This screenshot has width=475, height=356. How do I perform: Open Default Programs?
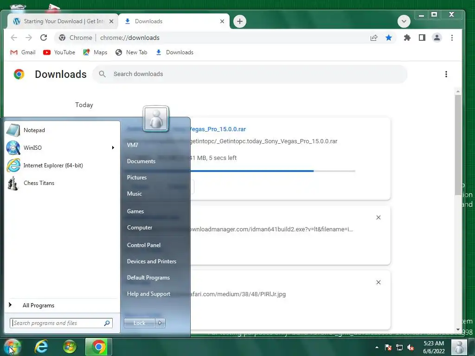coord(148,278)
